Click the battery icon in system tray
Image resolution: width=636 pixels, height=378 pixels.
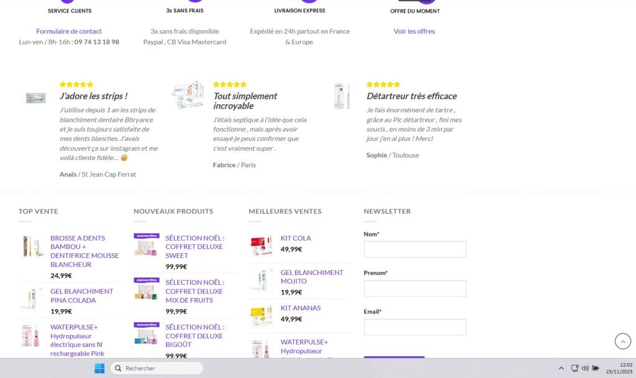pyautogui.click(x=596, y=368)
